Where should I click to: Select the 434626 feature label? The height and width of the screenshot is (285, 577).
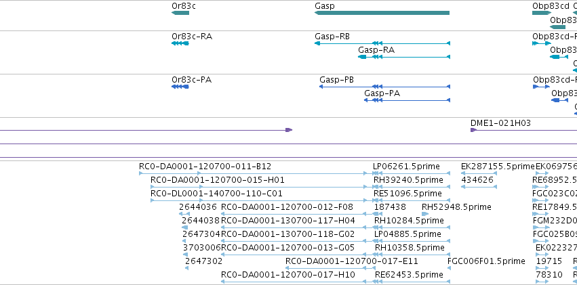click(x=477, y=180)
